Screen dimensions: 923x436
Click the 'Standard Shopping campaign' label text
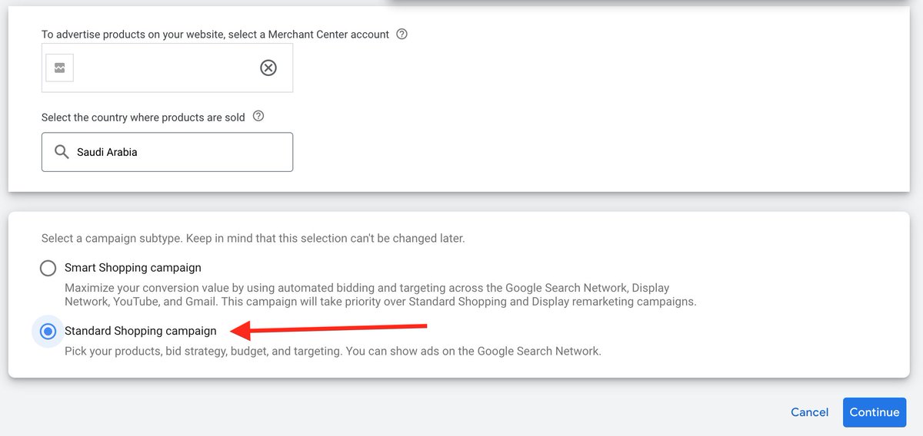pyautogui.click(x=141, y=331)
